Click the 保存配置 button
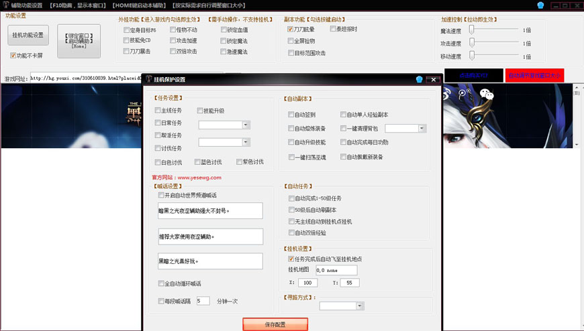The width and height of the screenshot is (584, 331). [x=275, y=324]
